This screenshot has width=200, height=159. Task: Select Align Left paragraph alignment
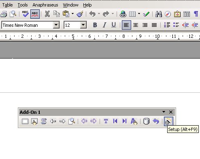tap(126, 25)
